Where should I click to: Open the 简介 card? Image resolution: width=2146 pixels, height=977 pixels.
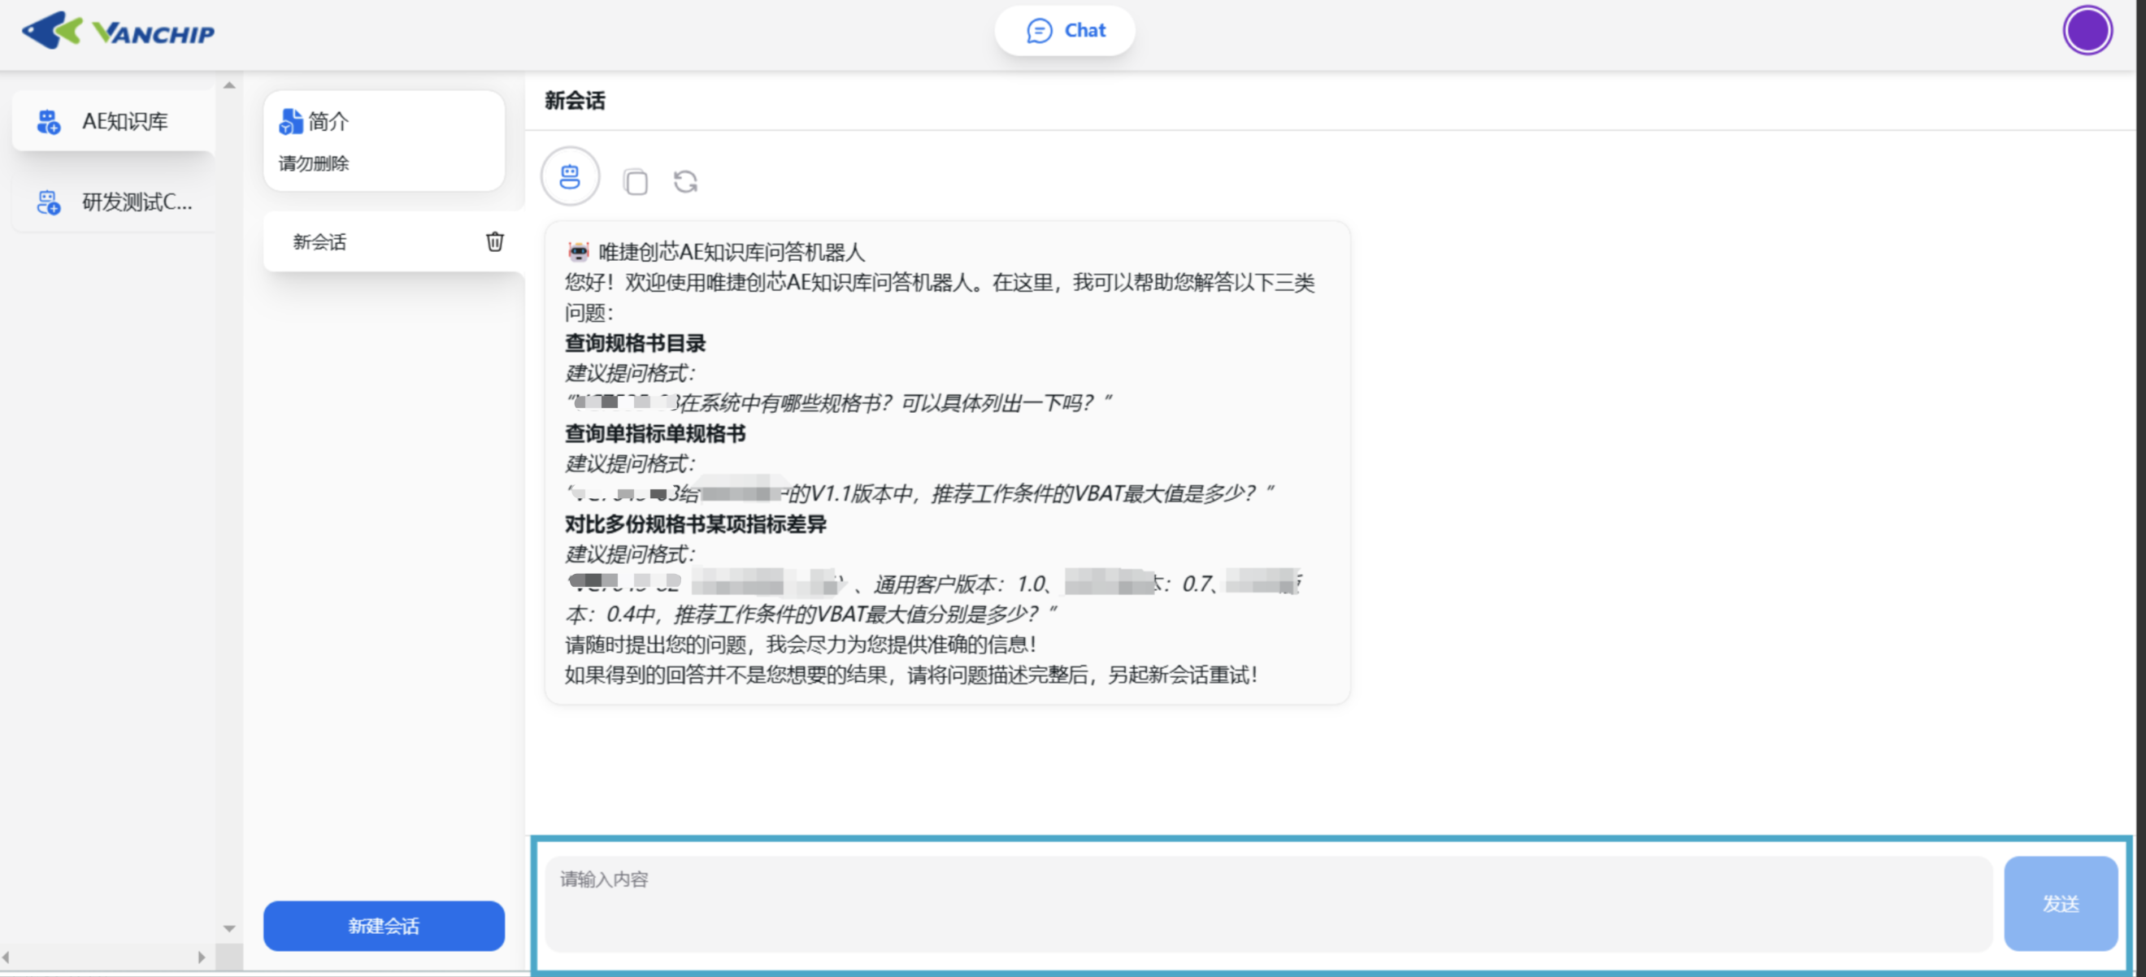pyautogui.click(x=383, y=141)
